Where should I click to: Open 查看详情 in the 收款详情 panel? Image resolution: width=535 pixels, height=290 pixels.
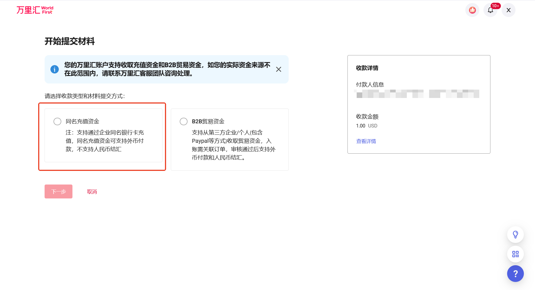tap(366, 141)
